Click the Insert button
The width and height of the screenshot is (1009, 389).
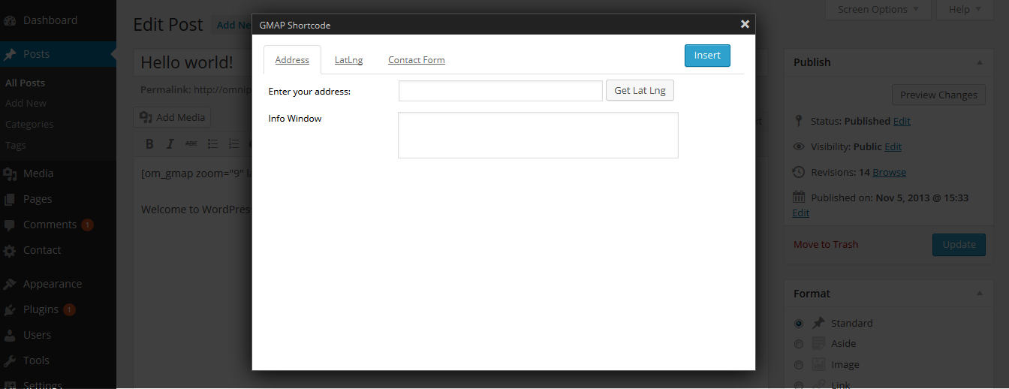(x=707, y=56)
